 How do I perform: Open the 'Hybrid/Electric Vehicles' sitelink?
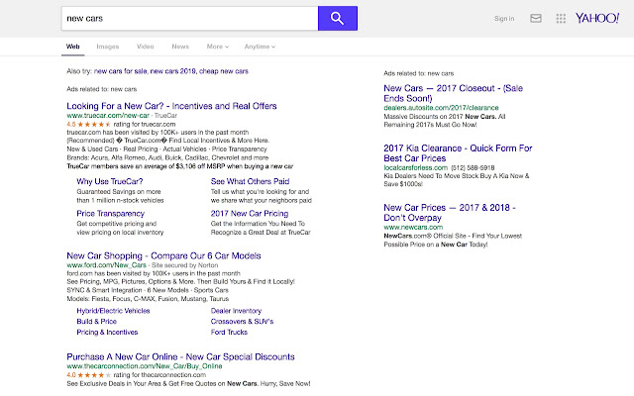pyautogui.click(x=113, y=311)
